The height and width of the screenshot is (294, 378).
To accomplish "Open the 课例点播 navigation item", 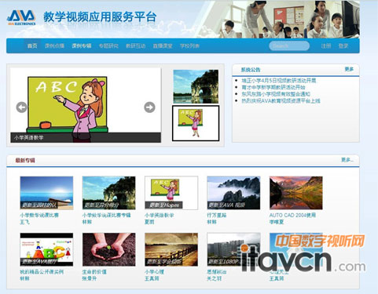I will coord(54,45).
